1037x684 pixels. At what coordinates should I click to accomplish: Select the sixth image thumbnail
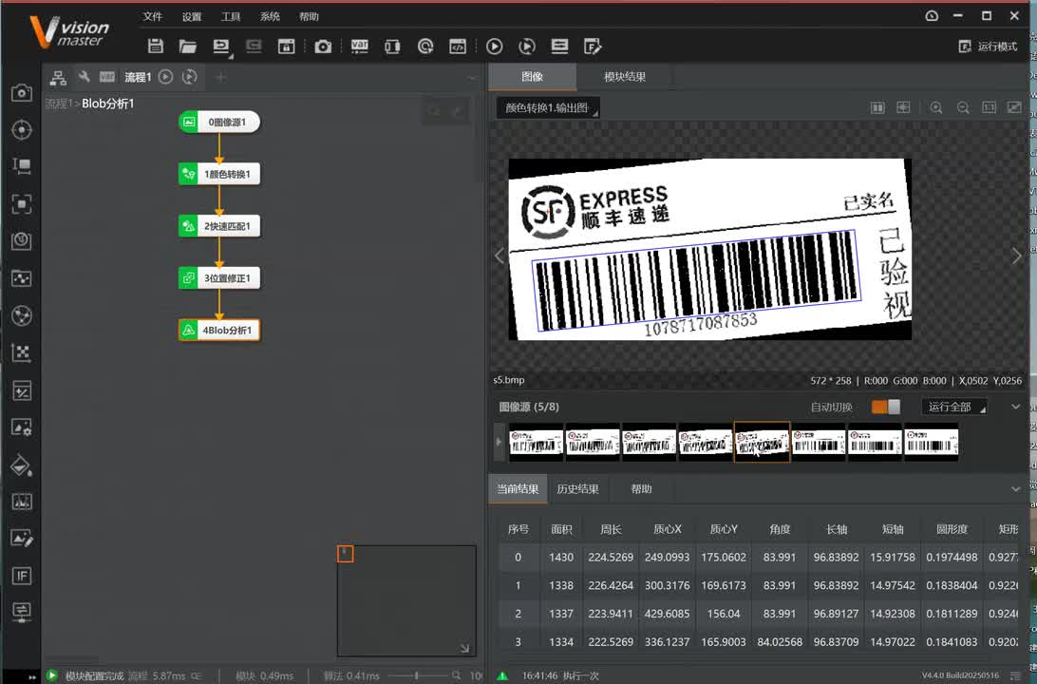click(818, 442)
